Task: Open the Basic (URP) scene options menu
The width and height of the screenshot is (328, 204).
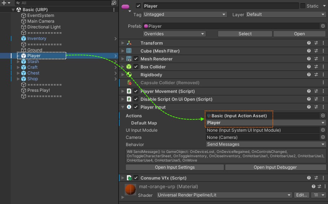Action: pyautogui.click(x=114, y=10)
